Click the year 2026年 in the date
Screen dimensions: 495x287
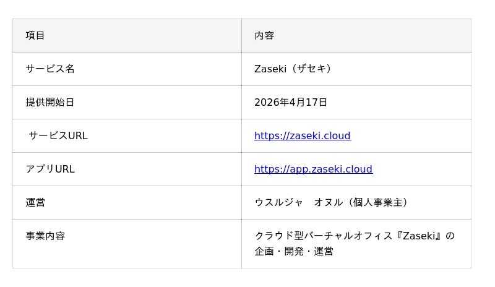pyautogui.click(x=272, y=102)
